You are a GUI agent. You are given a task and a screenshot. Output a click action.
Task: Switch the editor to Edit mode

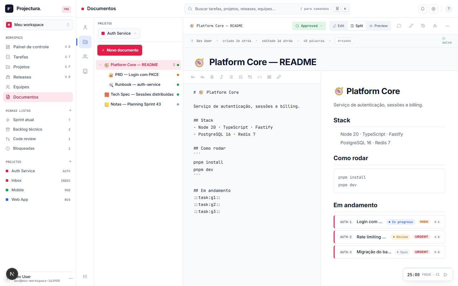[338, 26]
